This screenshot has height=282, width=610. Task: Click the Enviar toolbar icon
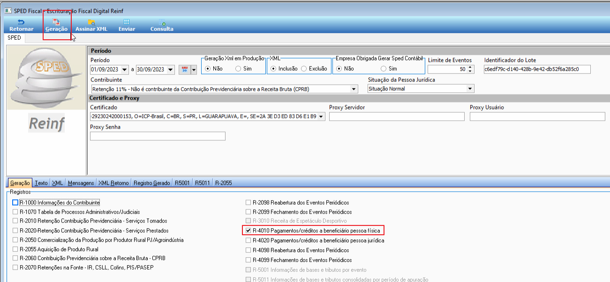(127, 22)
